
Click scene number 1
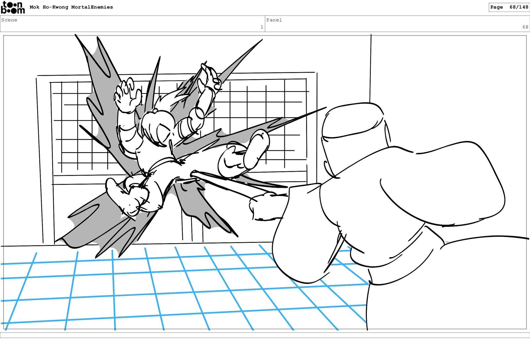(x=261, y=27)
